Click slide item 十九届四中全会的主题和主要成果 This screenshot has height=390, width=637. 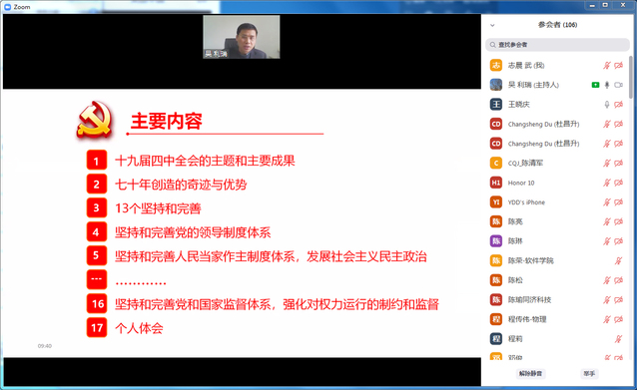205,161
